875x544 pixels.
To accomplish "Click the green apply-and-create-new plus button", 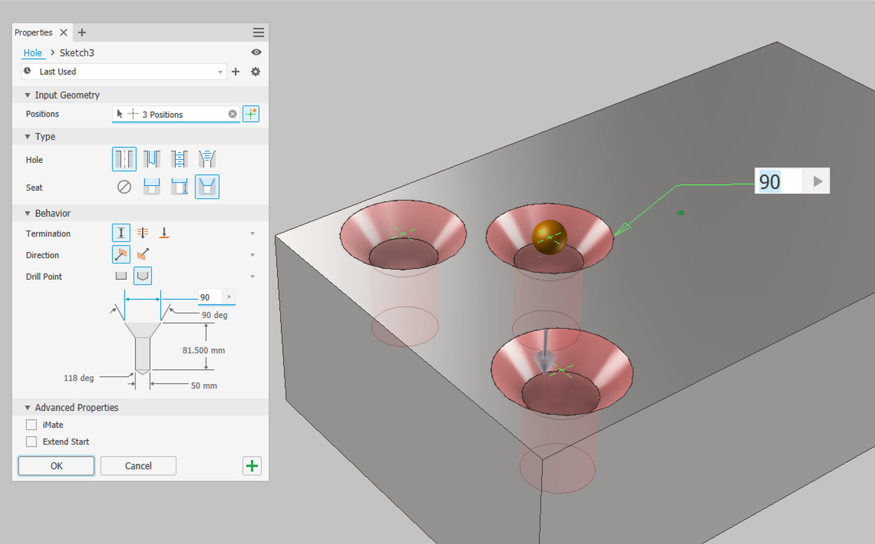I will [x=252, y=466].
